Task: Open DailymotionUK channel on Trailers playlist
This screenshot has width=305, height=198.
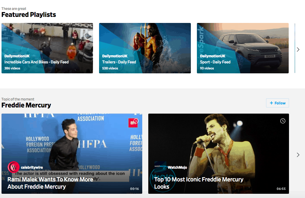Action: click(115, 56)
